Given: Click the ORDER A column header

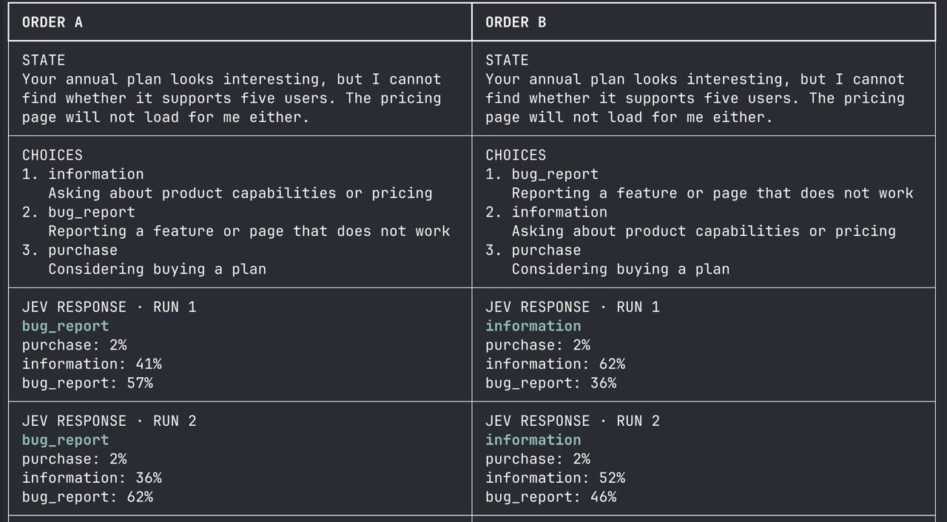Looking at the screenshot, I should pos(53,22).
